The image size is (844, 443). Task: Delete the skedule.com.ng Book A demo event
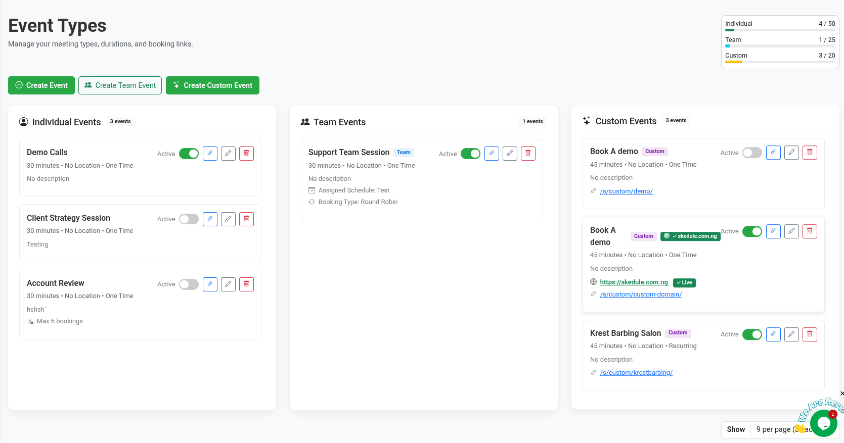click(x=810, y=231)
